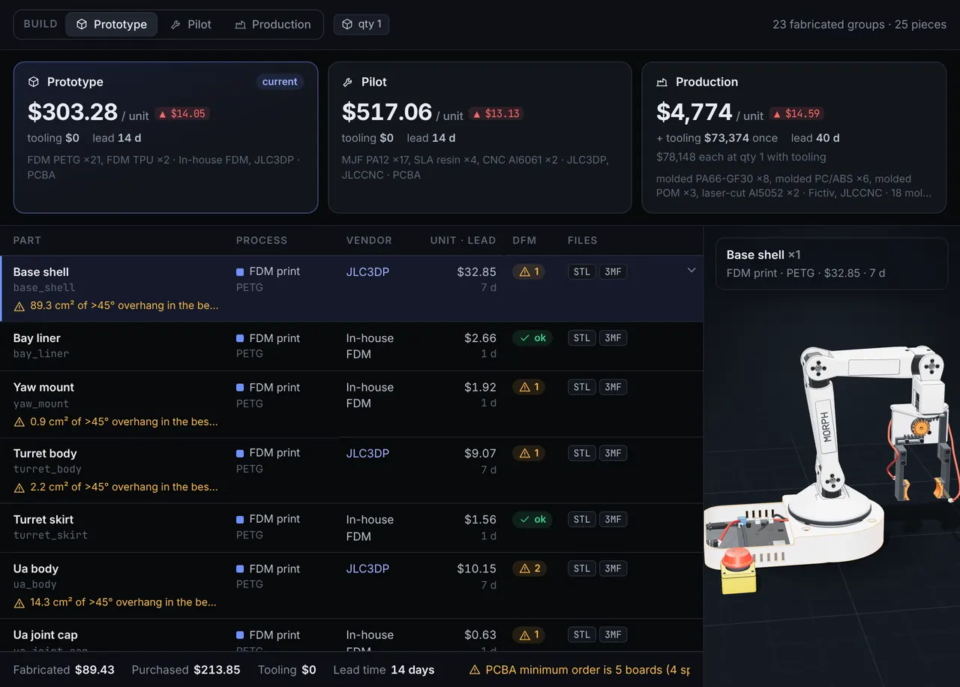Switch to the Prototype build tab
Screen dimensions: 960x687
point(112,24)
